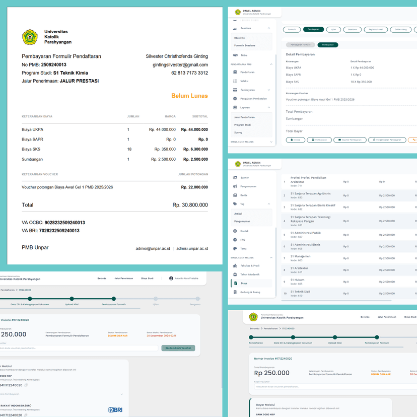This screenshot has height=417, width=417.
Task: Switch to the Registrasi Awal tab
Action: tap(376, 30)
